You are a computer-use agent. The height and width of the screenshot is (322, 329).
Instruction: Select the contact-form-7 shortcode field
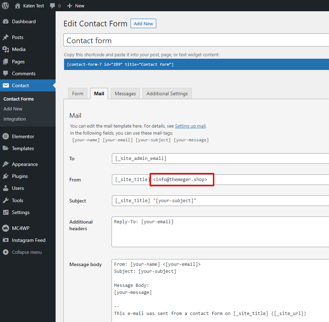(x=196, y=64)
